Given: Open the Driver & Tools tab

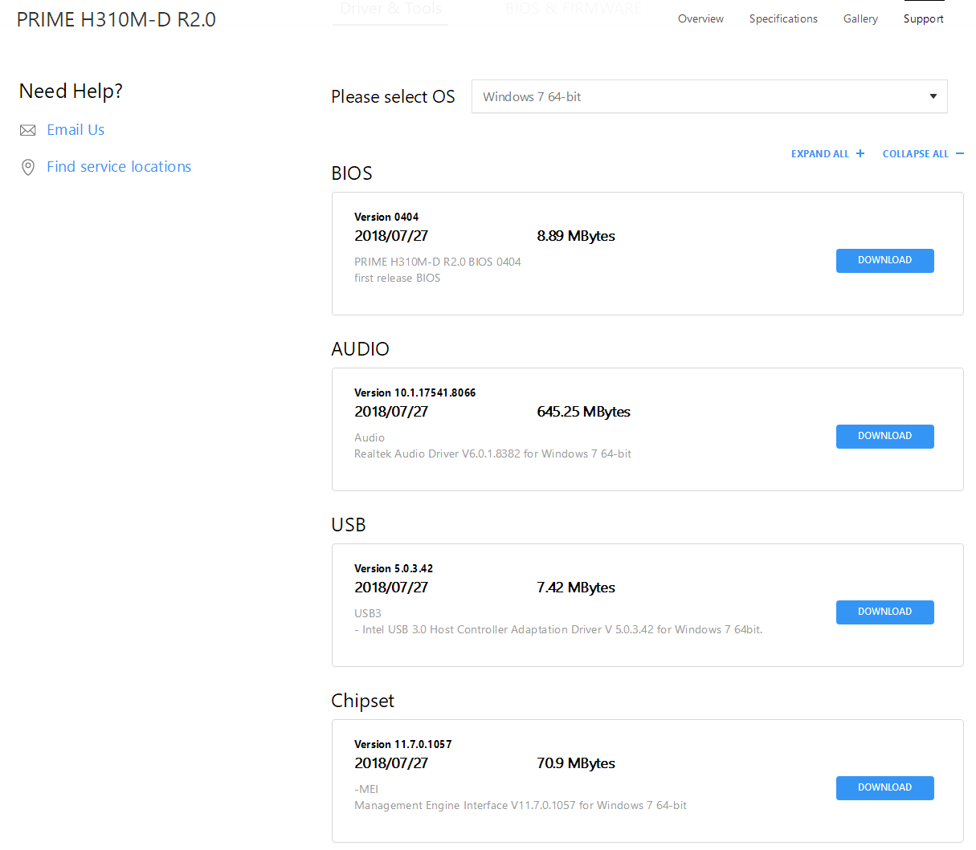Looking at the screenshot, I should pos(390,9).
